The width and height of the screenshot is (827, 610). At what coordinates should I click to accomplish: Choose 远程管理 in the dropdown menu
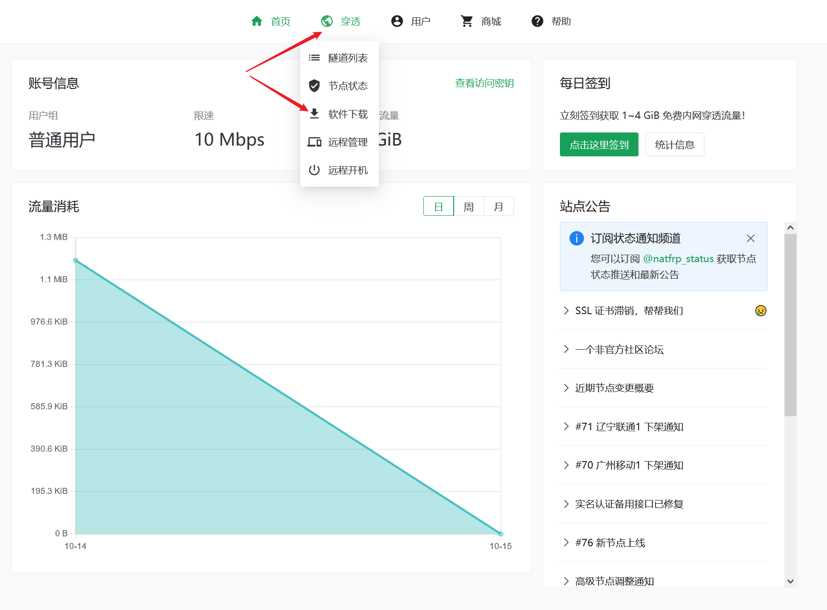[348, 142]
